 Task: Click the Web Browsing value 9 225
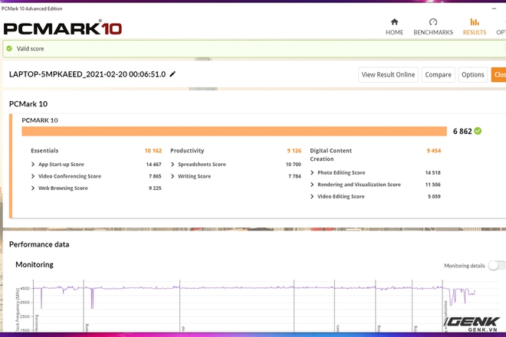pyautogui.click(x=155, y=188)
